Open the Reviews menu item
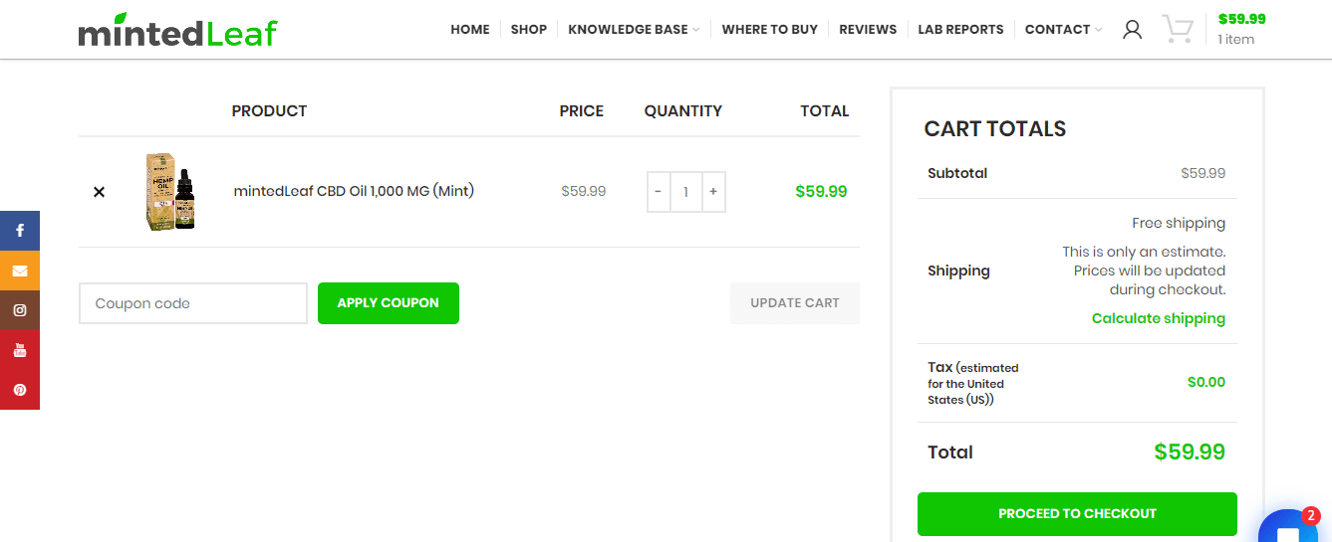This screenshot has width=1332, height=542. pos(868,30)
